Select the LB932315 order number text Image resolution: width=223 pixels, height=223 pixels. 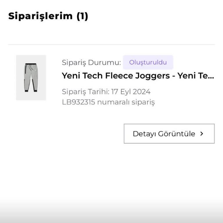point(78,102)
